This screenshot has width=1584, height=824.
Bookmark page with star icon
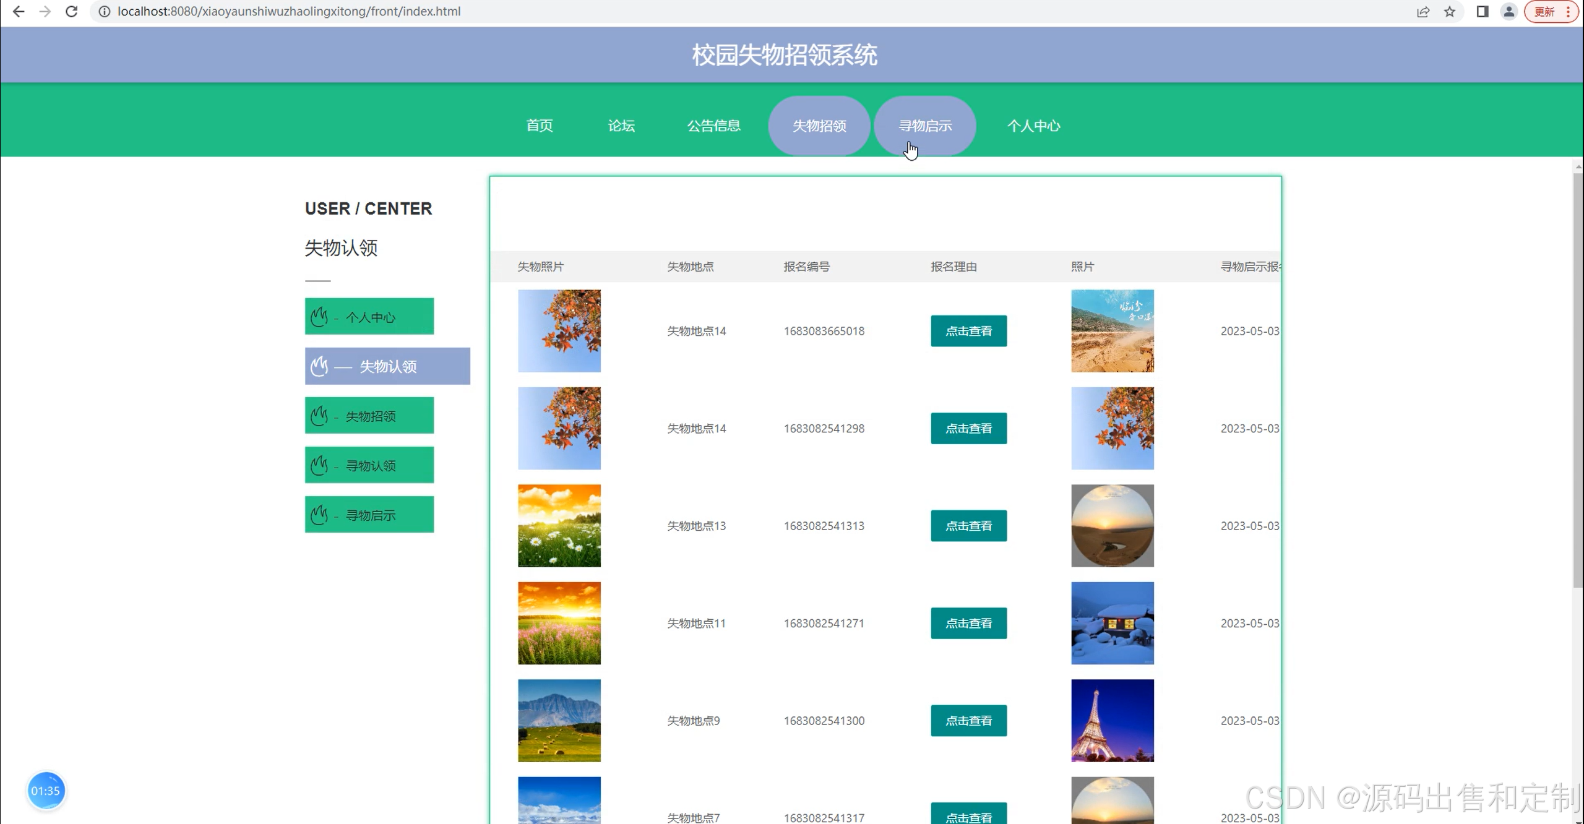1450,12
